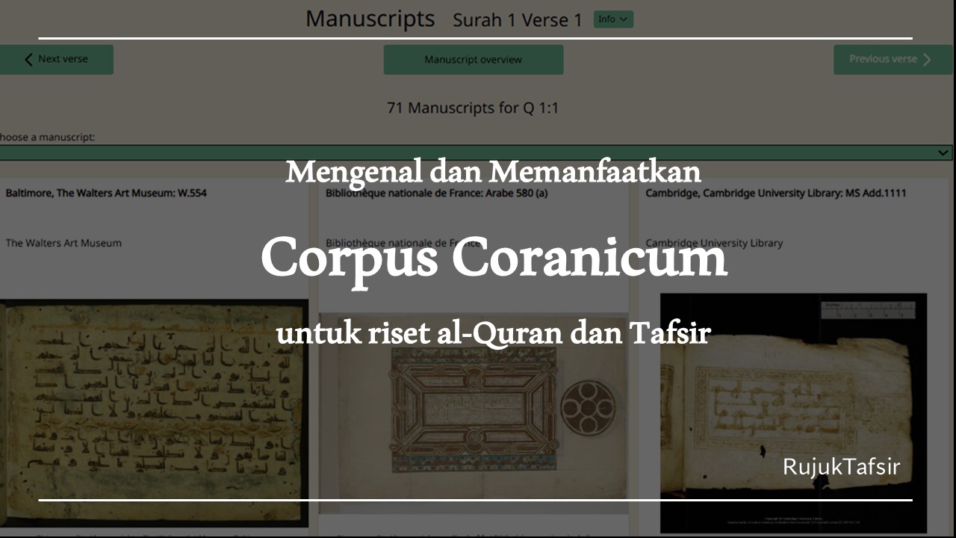Image resolution: width=956 pixels, height=538 pixels.
Task: Open the Cambridge MS Add.1111 manuscript image
Action: [793, 413]
